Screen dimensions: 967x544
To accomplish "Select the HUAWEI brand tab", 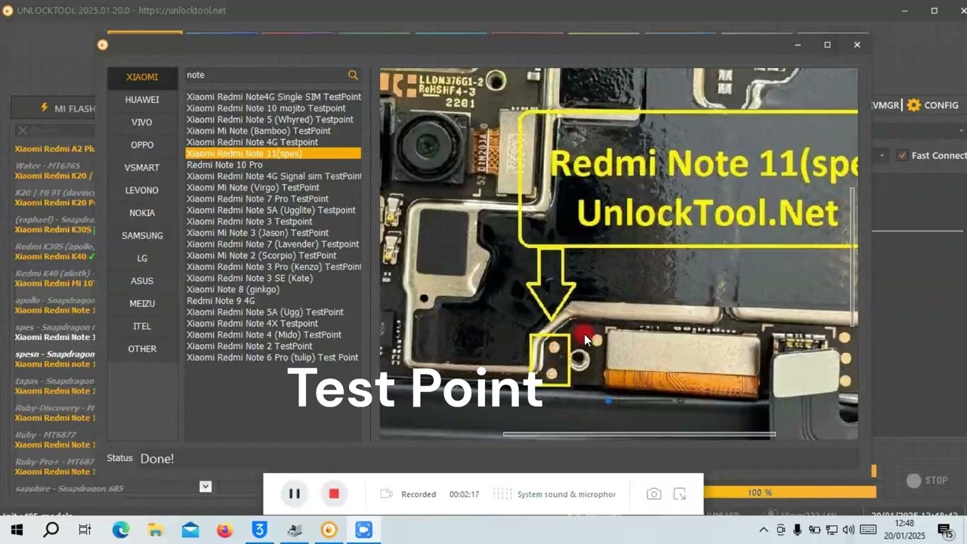I will [x=142, y=100].
